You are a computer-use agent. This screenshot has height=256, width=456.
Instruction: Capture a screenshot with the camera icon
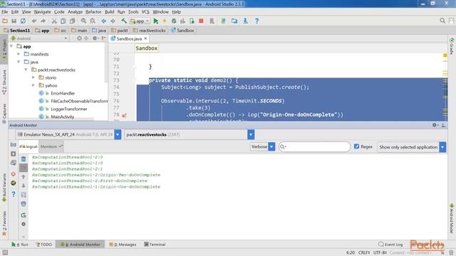[x=14, y=145]
